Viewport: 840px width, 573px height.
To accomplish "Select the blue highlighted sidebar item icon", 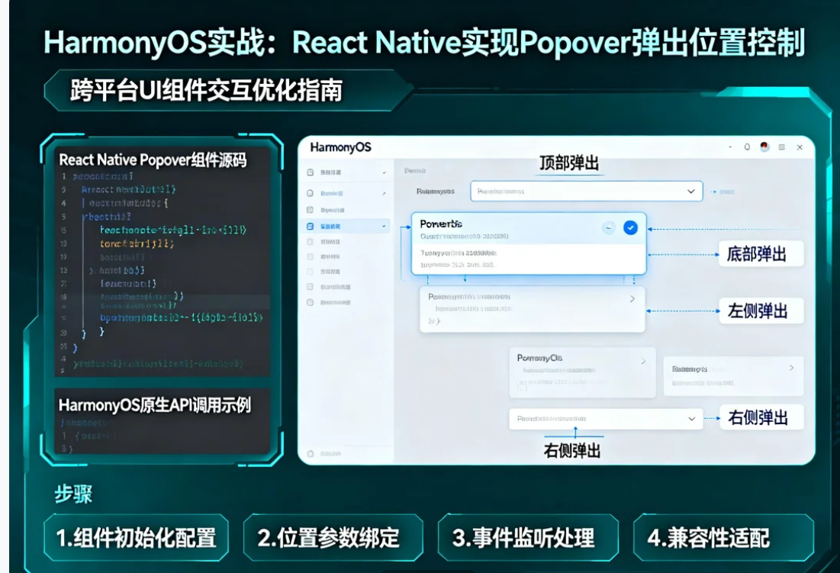I will (310, 227).
